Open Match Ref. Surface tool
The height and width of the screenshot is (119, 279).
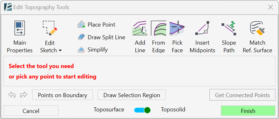point(257,37)
